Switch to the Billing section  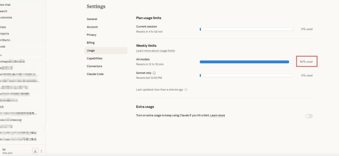coord(91,43)
